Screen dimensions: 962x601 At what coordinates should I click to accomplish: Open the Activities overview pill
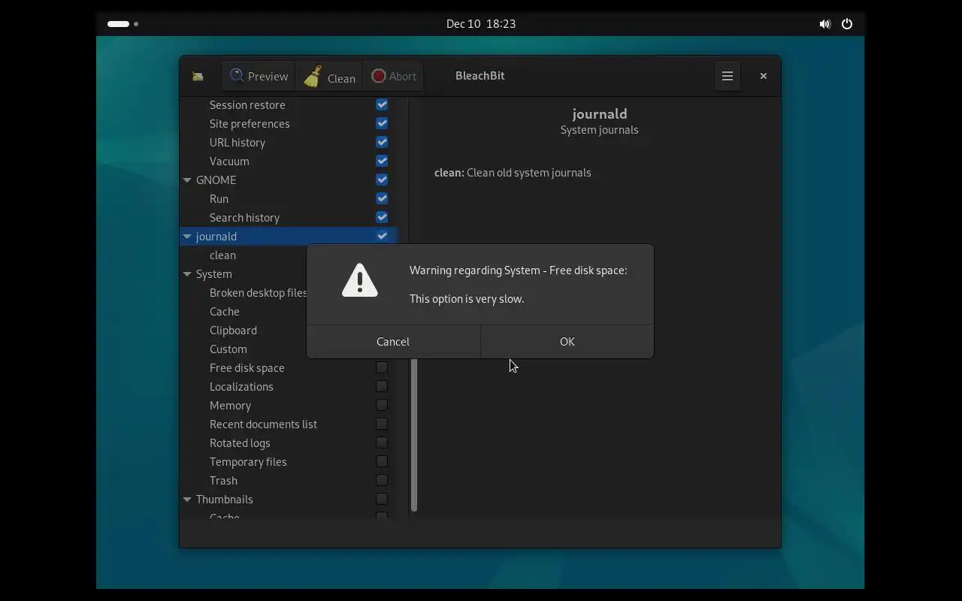(123, 24)
